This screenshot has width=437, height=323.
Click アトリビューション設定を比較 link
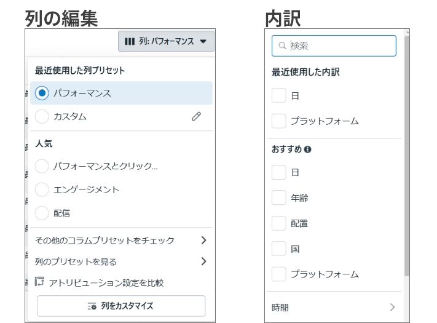click(x=106, y=283)
